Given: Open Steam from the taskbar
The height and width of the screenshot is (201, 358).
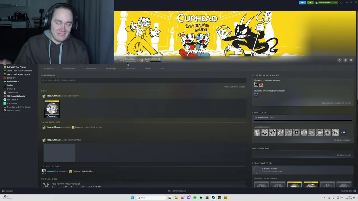Looking at the screenshot, I should [x=213, y=198].
